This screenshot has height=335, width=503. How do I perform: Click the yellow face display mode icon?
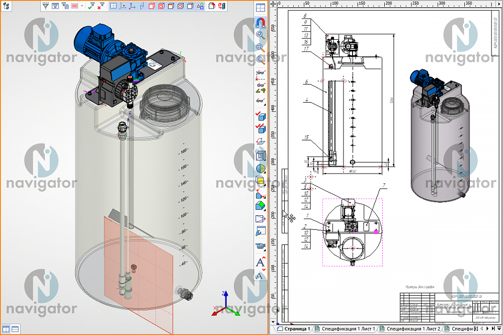click(x=261, y=181)
